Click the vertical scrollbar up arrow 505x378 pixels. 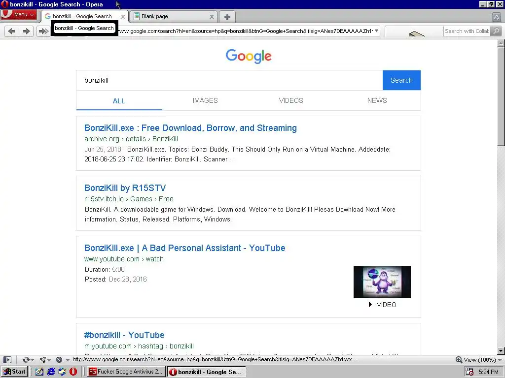501,43
